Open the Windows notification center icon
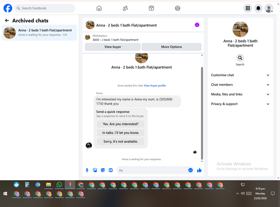Viewport: 280px width, 207px height. point(273,194)
